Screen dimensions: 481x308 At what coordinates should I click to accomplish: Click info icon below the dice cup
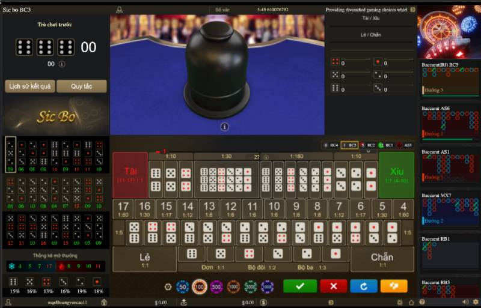pyautogui.click(x=224, y=127)
